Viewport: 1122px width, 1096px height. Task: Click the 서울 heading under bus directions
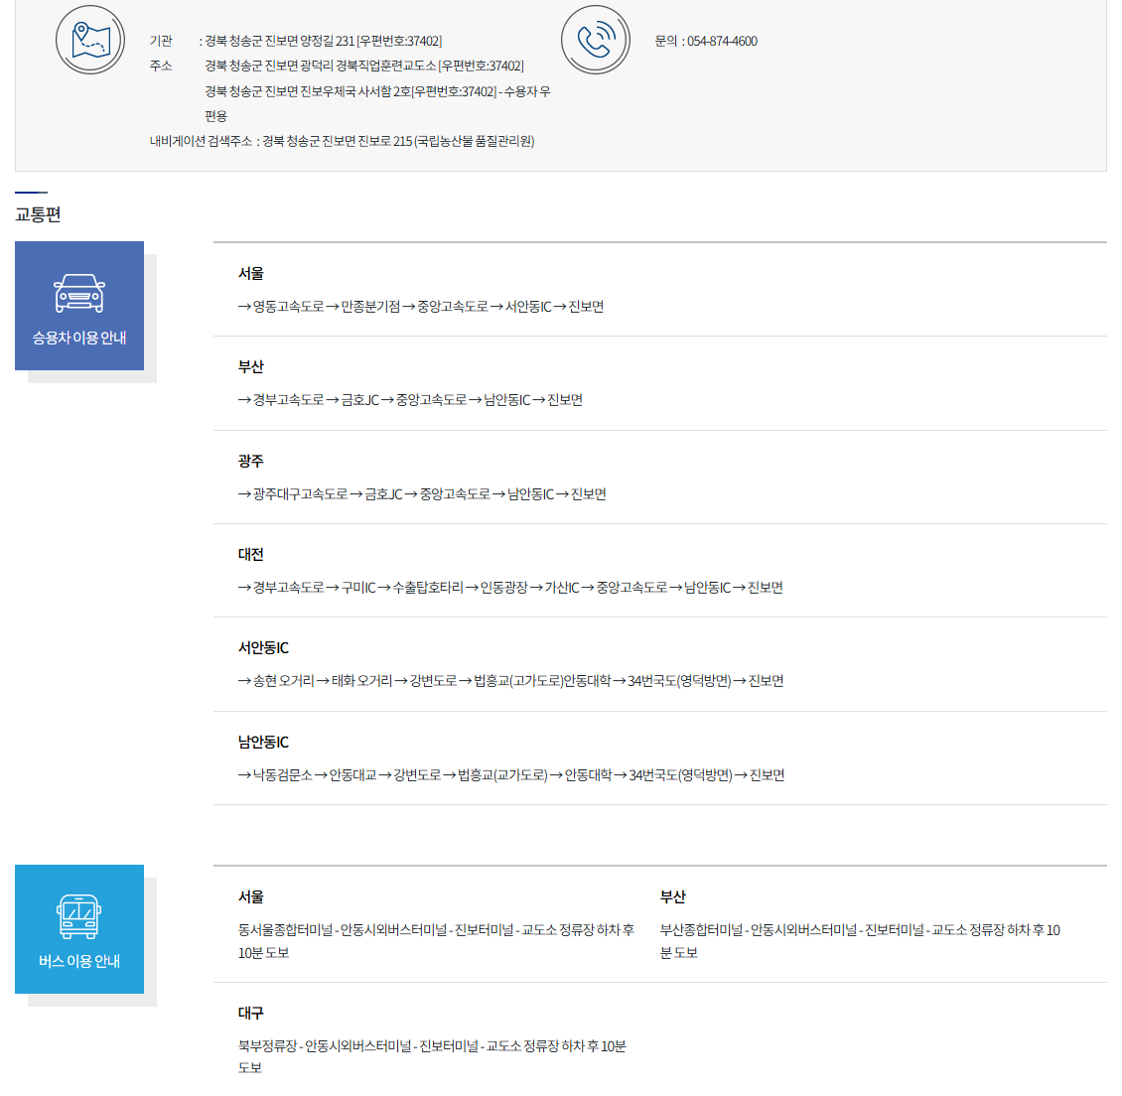[x=251, y=896]
